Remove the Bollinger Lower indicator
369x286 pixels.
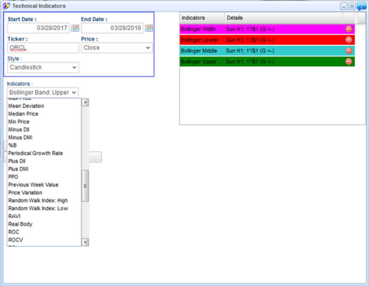tap(349, 40)
